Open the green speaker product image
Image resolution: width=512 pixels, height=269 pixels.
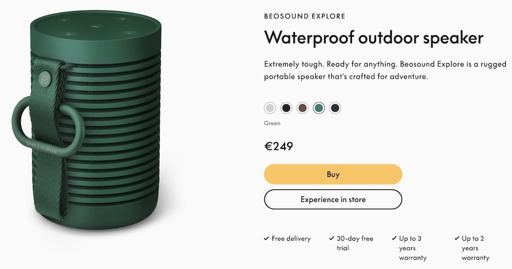87,120
